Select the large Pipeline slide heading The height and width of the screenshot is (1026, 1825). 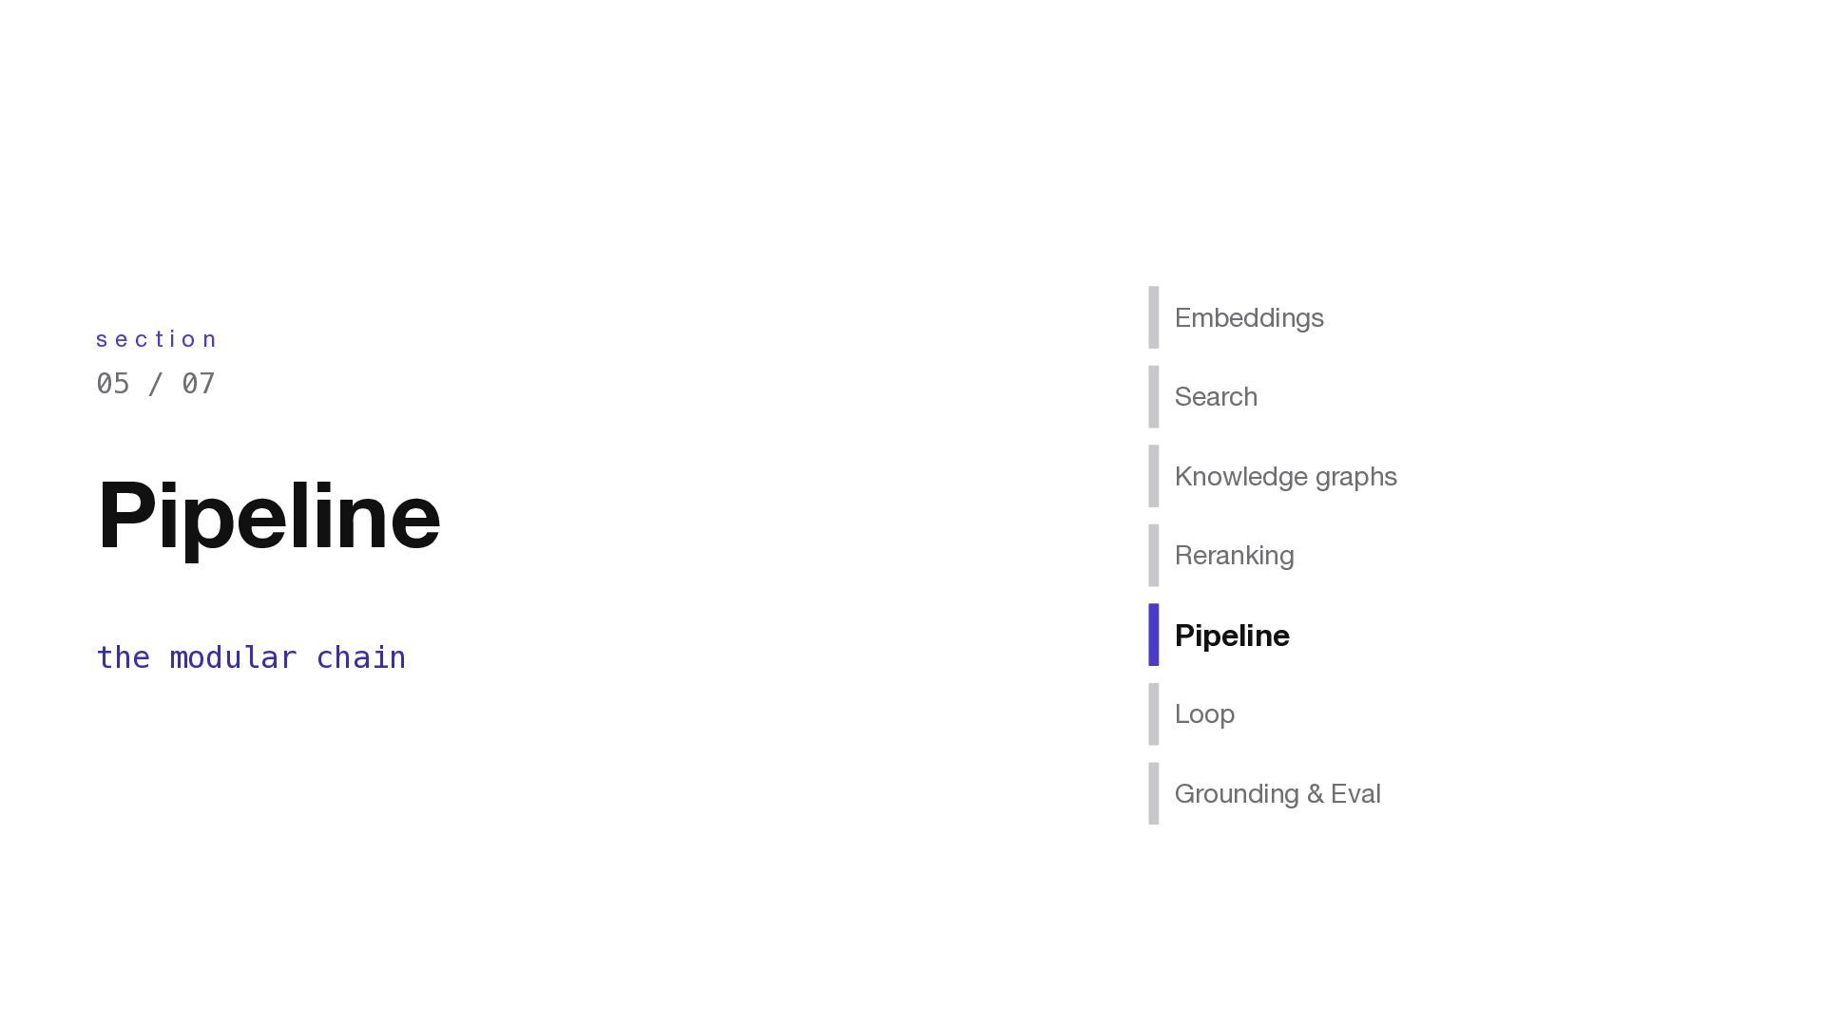click(268, 516)
